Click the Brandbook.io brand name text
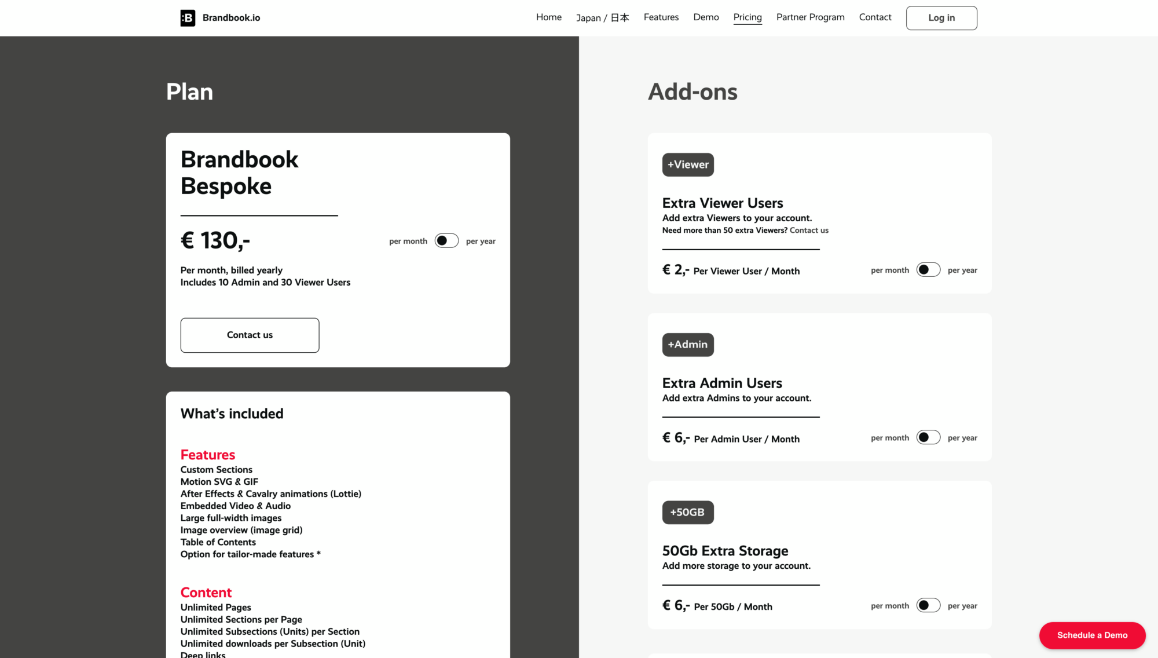1158x658 pixels. [231, 18]
